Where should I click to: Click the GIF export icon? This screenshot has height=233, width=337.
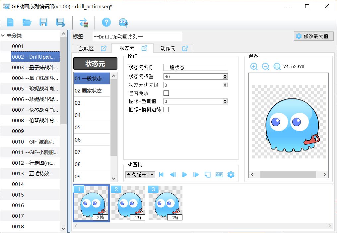(x=219, y=175)
